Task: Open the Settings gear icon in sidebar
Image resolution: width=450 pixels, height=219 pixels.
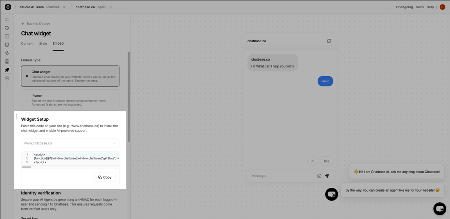Action: 7,78
